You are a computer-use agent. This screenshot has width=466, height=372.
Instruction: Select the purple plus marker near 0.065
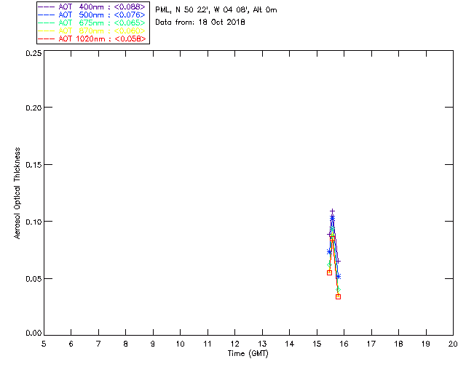[x=338, y=261]
